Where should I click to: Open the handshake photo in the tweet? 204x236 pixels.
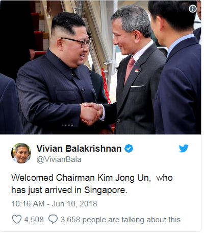tap(100, 67)
